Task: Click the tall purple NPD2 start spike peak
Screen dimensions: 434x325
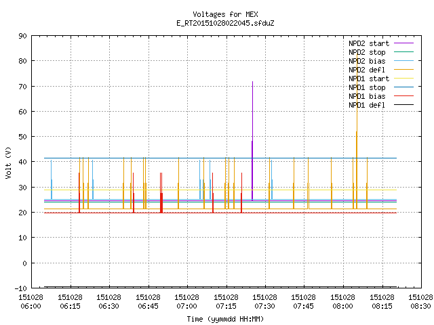Action: click(x=252, y=82)
